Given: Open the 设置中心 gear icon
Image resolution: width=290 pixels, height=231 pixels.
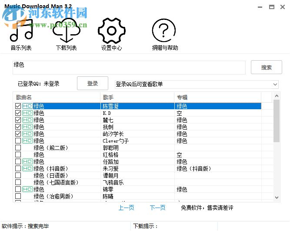Looking at the screenshot, I should point(112,31).
